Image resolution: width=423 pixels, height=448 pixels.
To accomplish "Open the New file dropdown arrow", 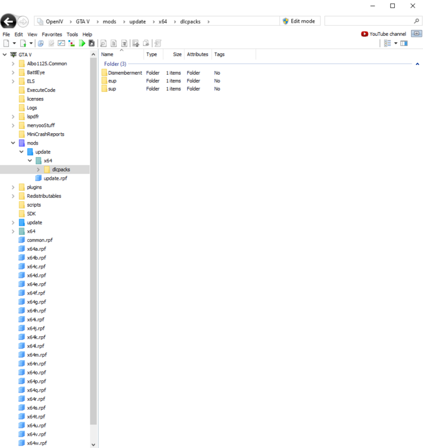I will (14, 44).
